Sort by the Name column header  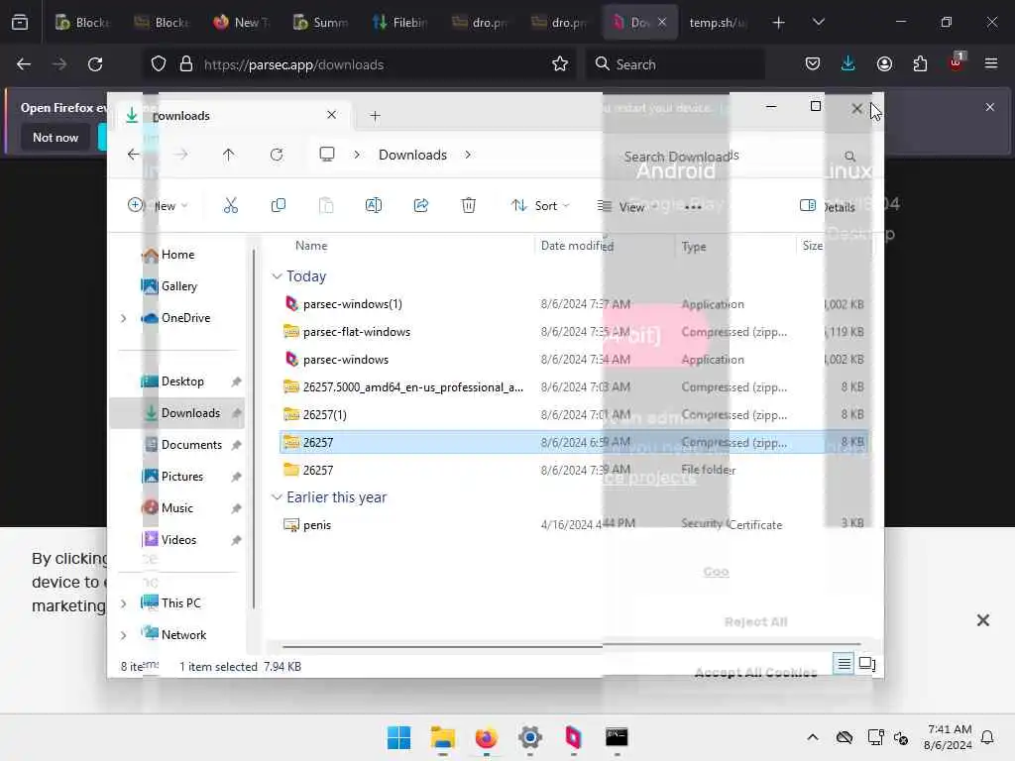tap(311, 246)
